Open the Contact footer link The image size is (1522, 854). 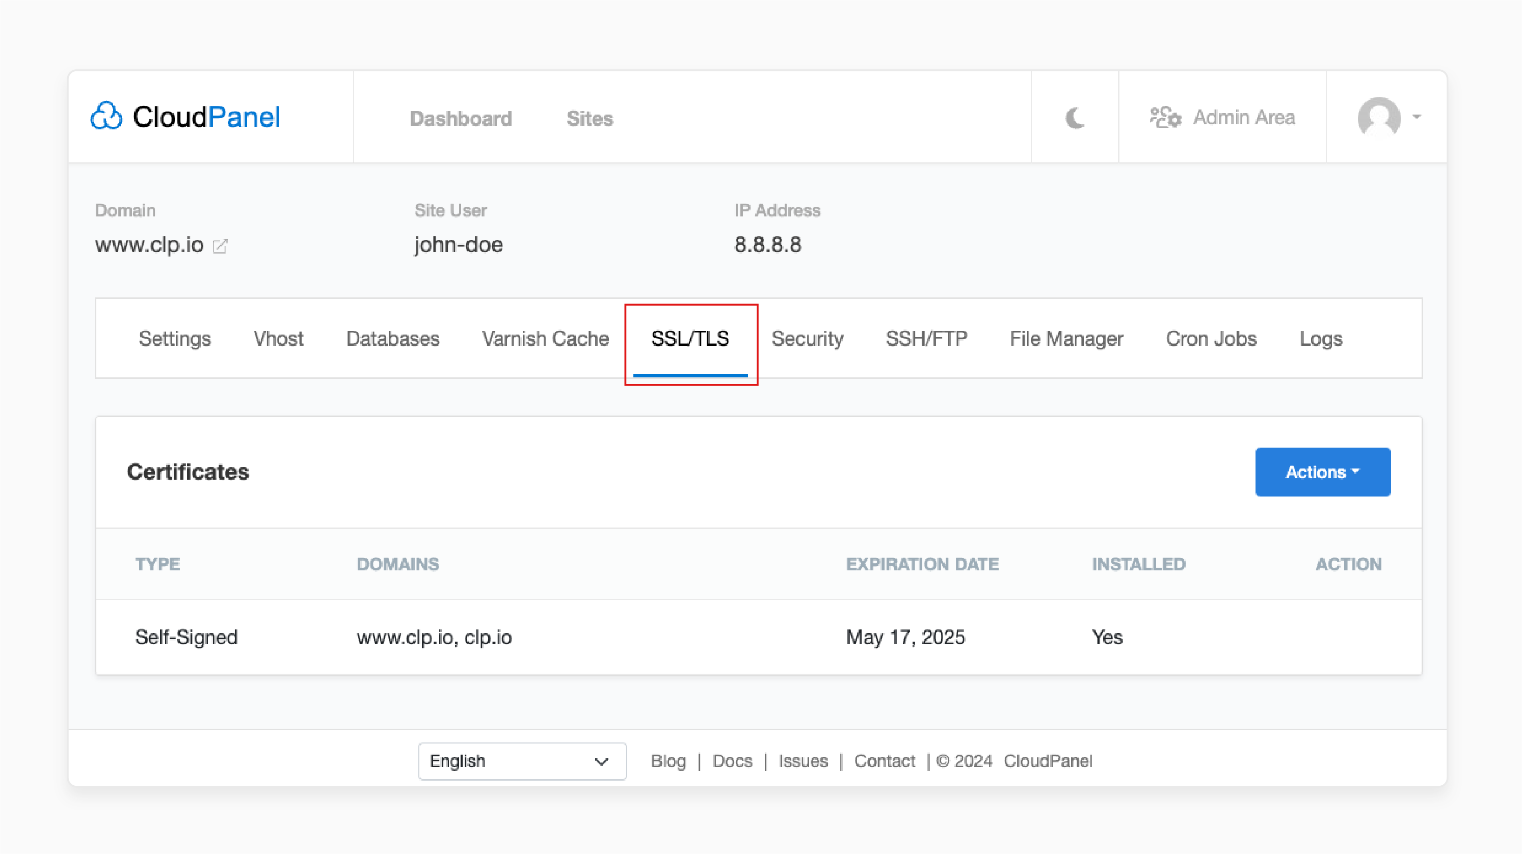pos(885,761)
